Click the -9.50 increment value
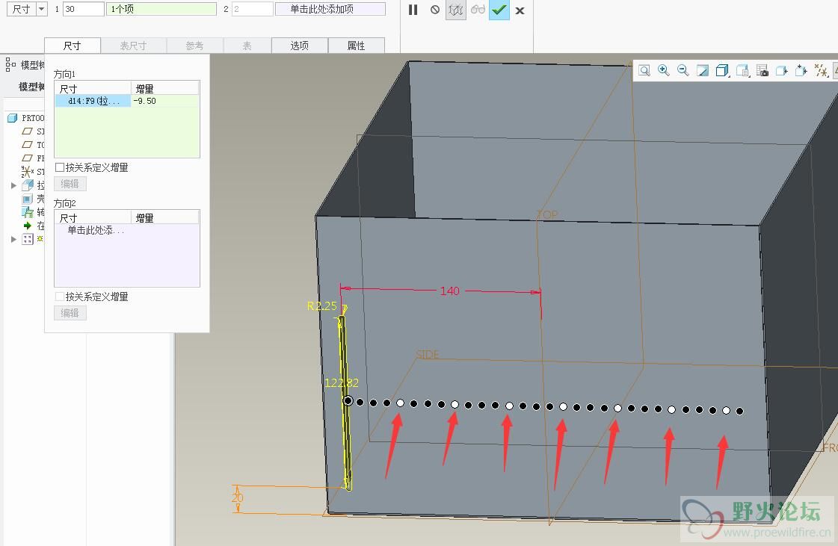The width and height of the screenshot is (838, 546). point(145,101)
